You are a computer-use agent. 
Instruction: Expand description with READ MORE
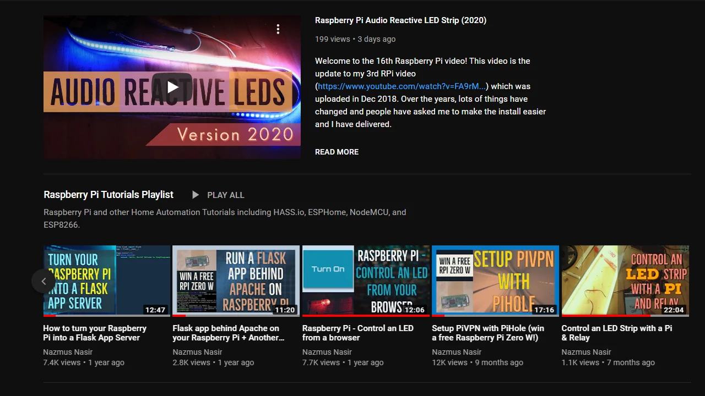(x=337, y=152)
